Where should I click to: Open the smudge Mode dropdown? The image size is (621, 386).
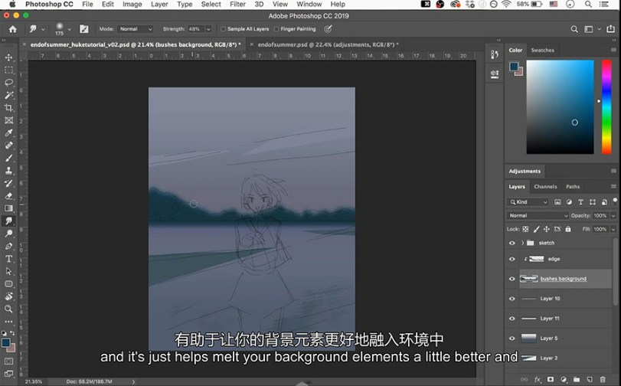136,29
